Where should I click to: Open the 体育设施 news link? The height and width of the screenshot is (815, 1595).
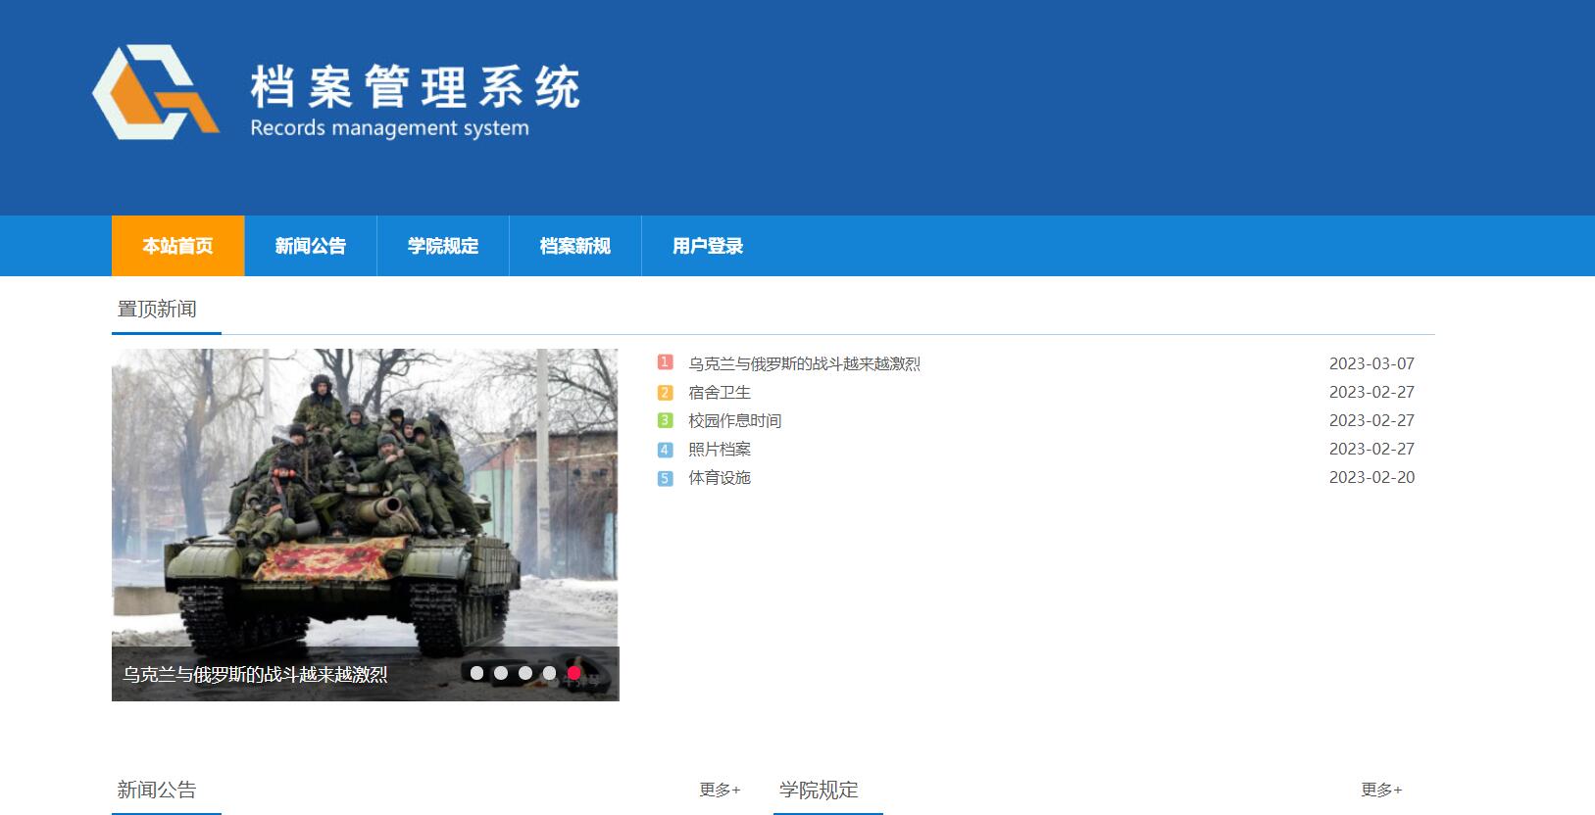(x=720, y=477)
